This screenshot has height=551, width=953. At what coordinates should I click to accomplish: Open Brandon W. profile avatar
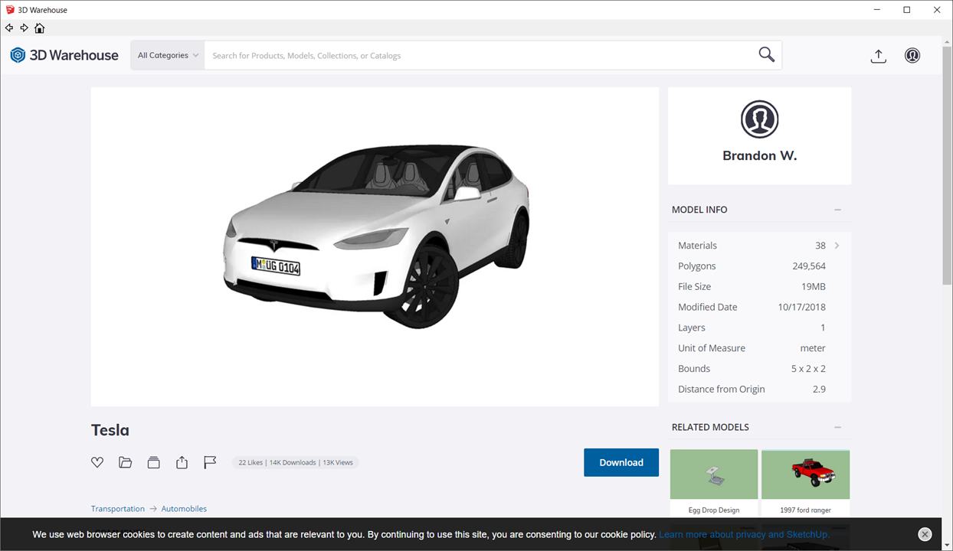click(759, 119)
